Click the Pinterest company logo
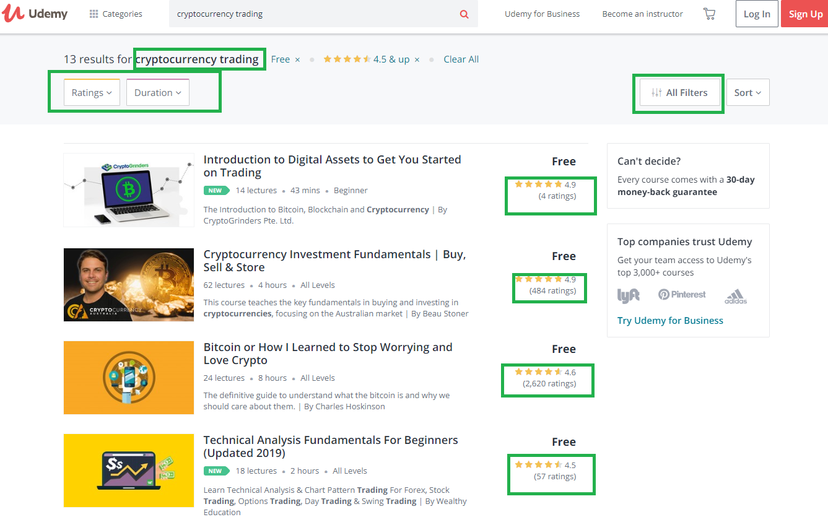The image size is (828, 517). pyautogui.click(x=682, y=295)
